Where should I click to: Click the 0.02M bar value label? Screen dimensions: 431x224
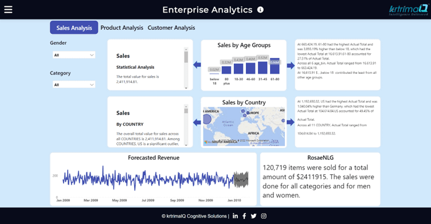(x=214, y=69)
